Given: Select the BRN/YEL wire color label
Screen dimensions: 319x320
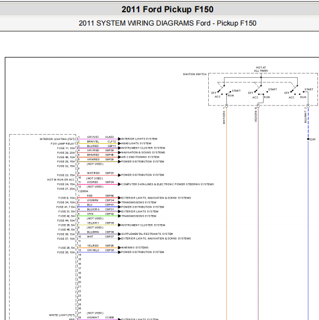Looking at the screenshot, I should [x=93, y=142].
